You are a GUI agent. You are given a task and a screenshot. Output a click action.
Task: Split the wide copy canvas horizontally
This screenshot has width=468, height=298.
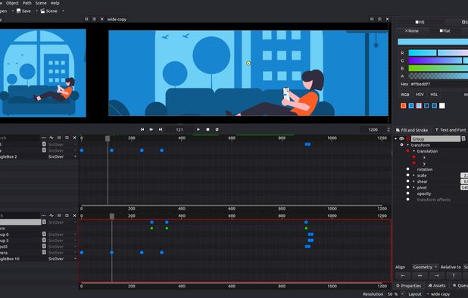click(x=379, y=19)
